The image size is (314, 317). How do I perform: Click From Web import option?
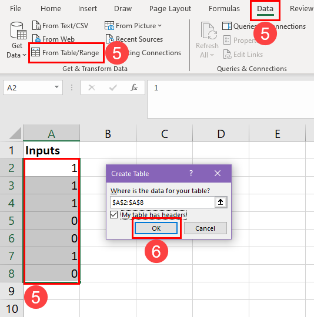tap(54, 39)
